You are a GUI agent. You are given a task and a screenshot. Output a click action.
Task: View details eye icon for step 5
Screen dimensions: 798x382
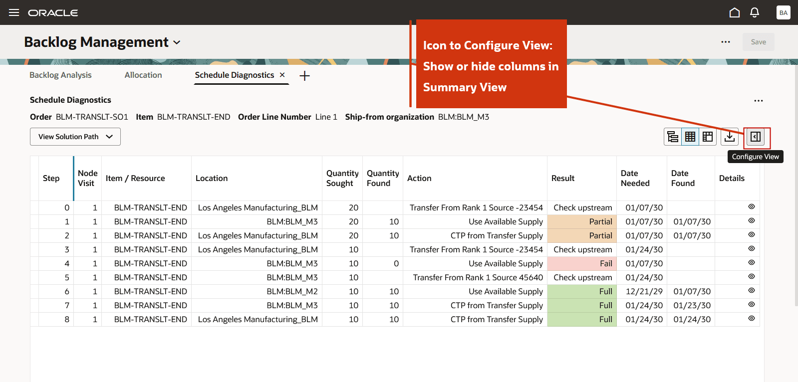(752, 276)
